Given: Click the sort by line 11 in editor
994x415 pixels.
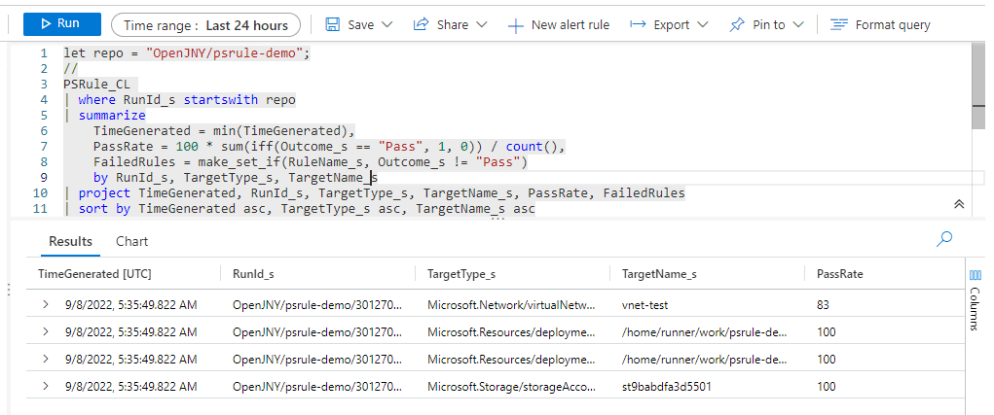Looking at the screenshot, I should (299, 208).
